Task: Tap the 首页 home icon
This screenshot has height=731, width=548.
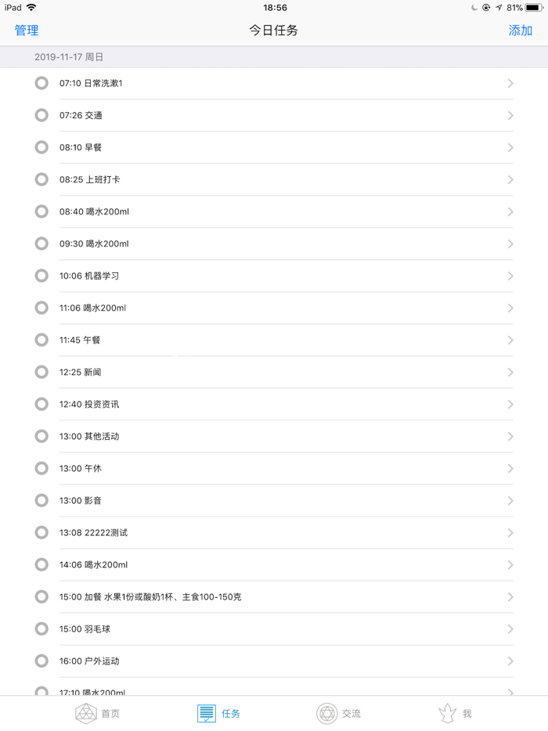Action: (x=86, y=713)
